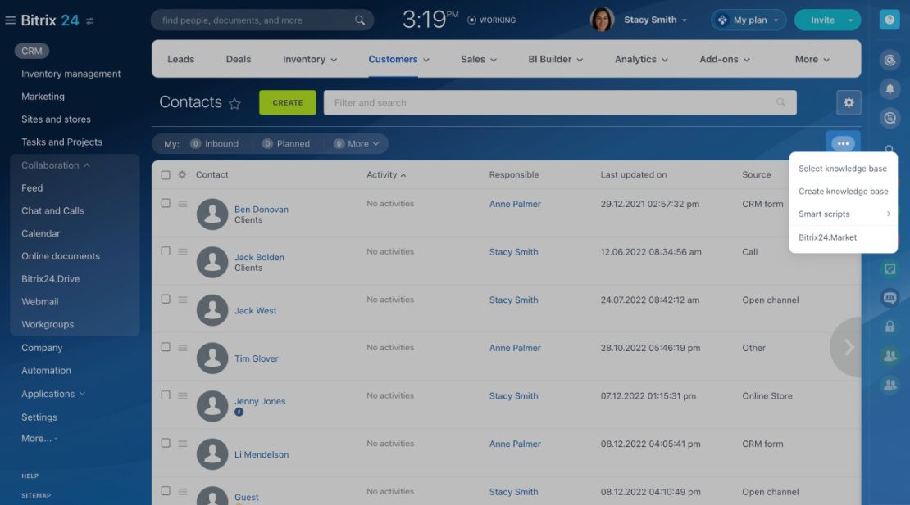Open the Analytics dropdown menu
The width and height of the screenshot is (910, 505).
point(641,59)
